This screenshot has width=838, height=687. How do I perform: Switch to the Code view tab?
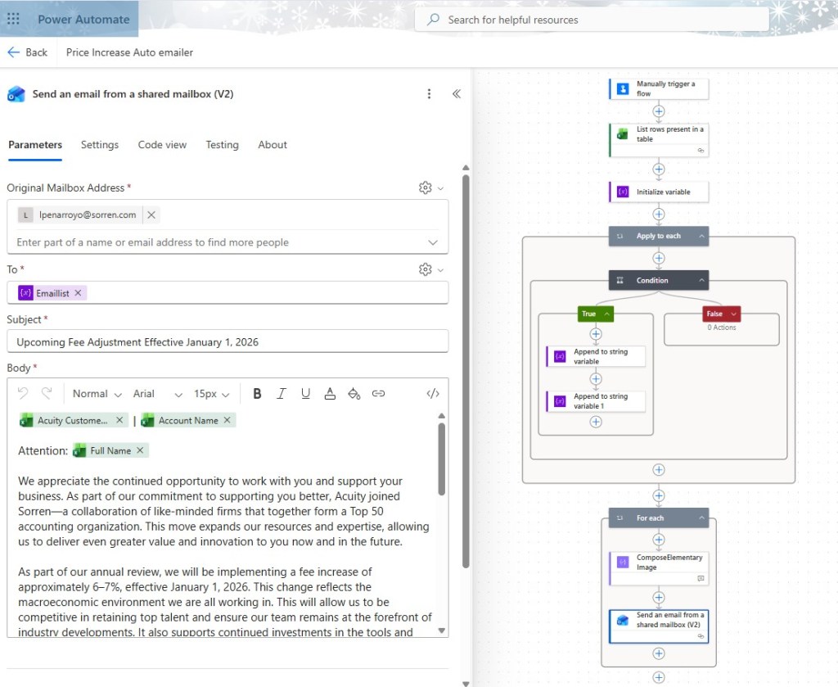tap(162, 145)
